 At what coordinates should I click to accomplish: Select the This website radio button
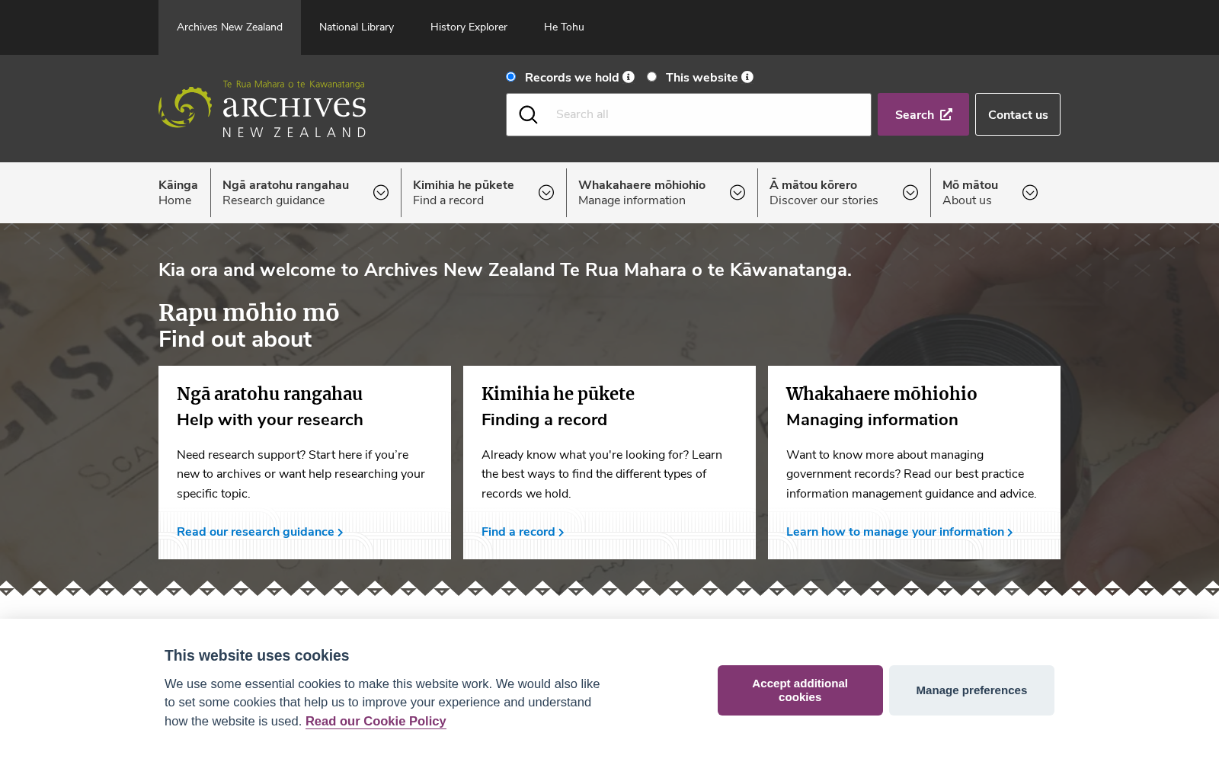click(x=651, y=77)
